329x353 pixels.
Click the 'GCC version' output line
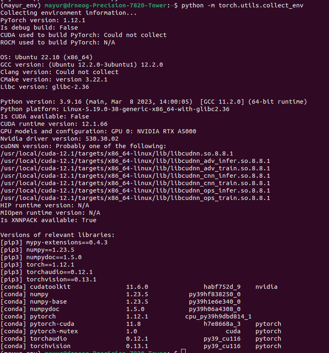pyautogui.click(x=82, y=65)
